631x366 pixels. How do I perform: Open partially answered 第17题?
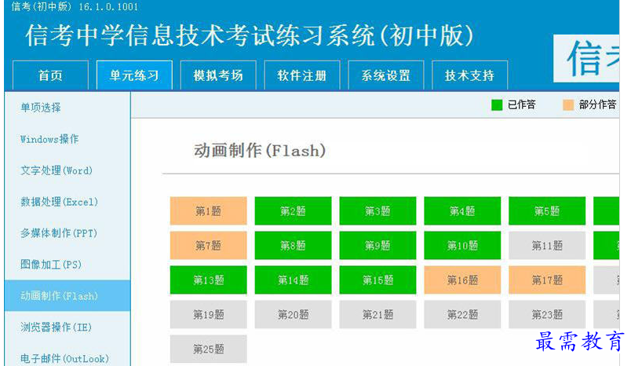pos(547,280)
